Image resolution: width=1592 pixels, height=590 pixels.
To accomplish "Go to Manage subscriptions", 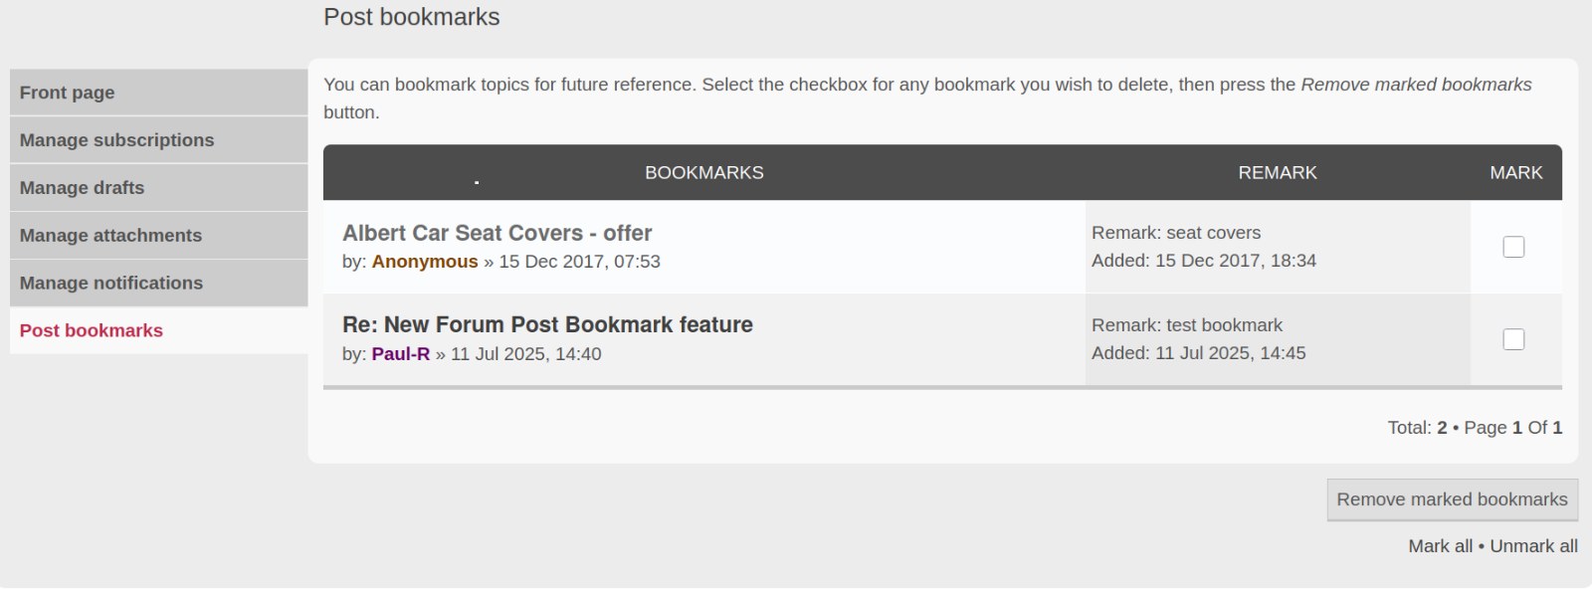I will pyautogui.click(x=158, y=140).
